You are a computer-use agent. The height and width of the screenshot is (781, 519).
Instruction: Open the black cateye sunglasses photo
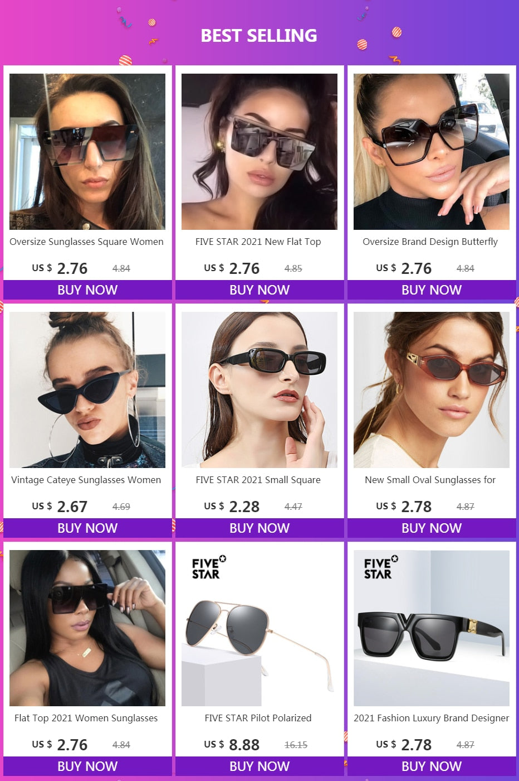(87, 390)
